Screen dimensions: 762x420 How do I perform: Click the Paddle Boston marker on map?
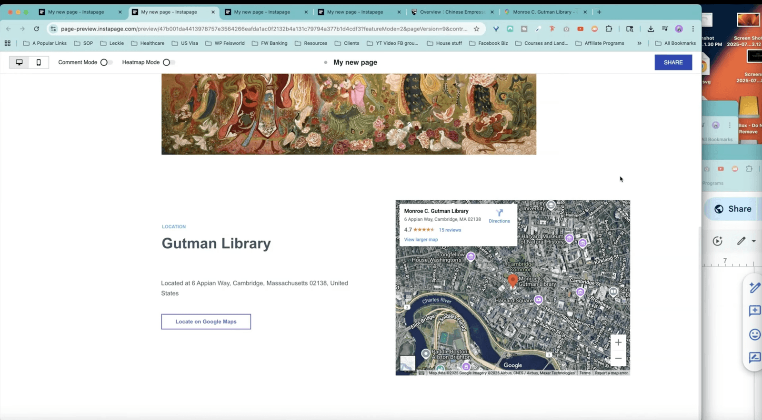click(425, 353)
